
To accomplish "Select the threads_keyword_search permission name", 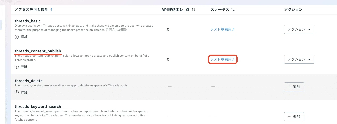I will point(38,107).
